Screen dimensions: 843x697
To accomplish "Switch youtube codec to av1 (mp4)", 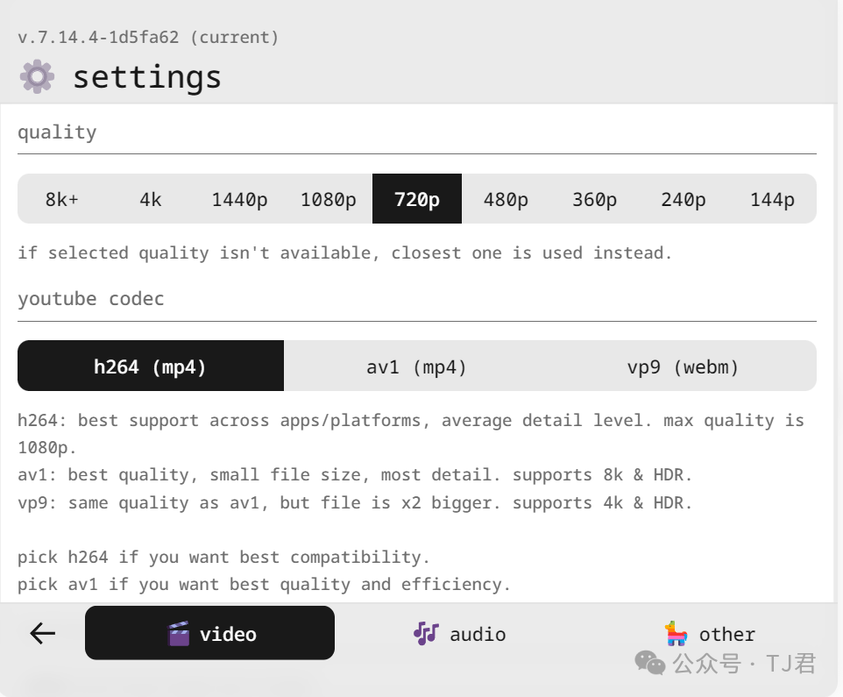I will (416, 366).
